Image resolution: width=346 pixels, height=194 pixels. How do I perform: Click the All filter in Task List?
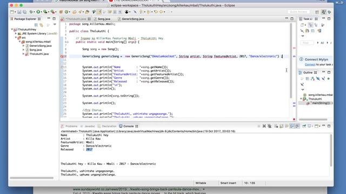[322, 43]
